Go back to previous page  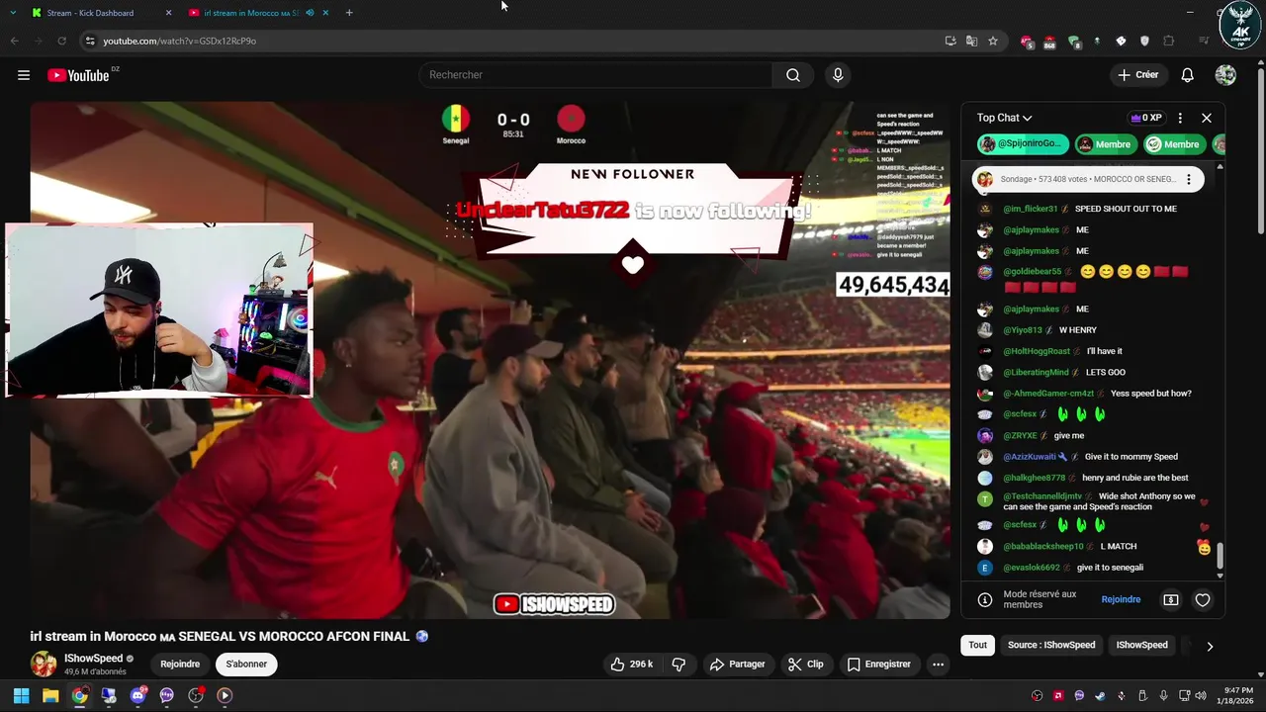pyautogui.click(x=14, y=41)
